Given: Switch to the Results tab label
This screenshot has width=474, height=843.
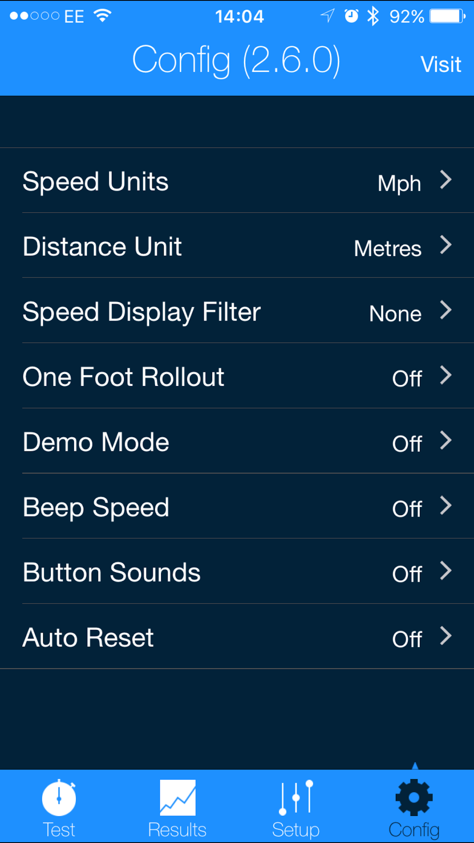Looking at the screenshot, I should 177,830.
